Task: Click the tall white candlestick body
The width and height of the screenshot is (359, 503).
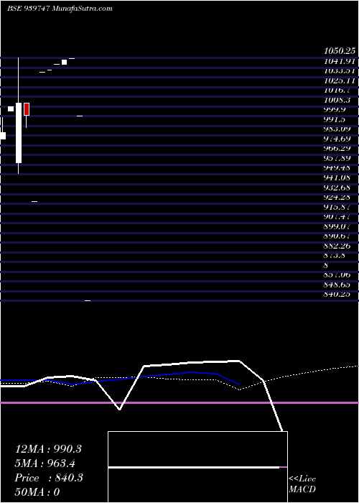Action: [x=19, y=133]
